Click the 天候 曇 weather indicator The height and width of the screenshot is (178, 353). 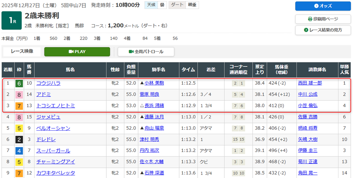click(x=156, y=5)
